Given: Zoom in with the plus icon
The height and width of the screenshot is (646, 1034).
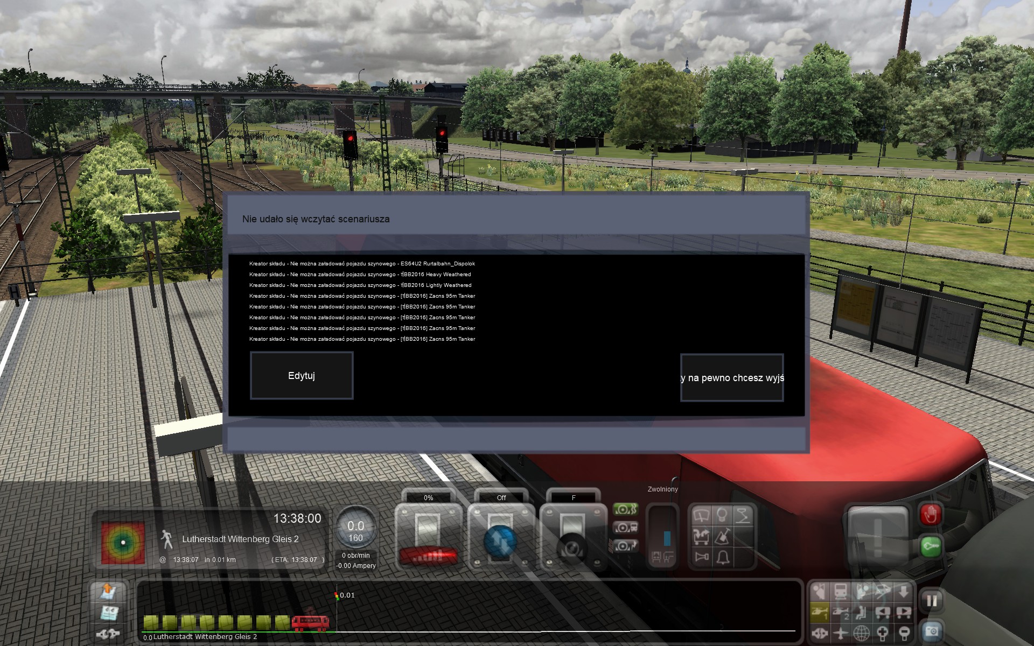Looking at the screenshot, I should click(x=883, y=633).
